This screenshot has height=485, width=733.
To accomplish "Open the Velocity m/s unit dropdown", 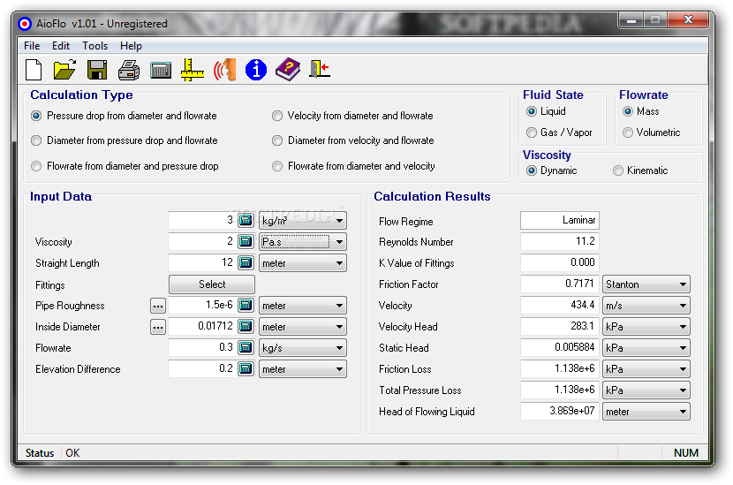I will 646,306.
